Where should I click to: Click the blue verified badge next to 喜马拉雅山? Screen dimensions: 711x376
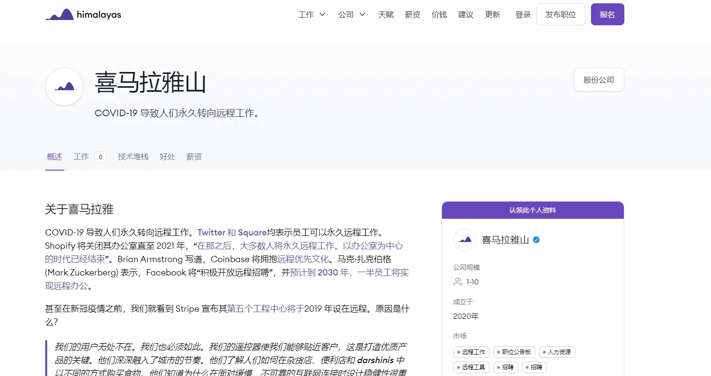(x=536, y=240)
